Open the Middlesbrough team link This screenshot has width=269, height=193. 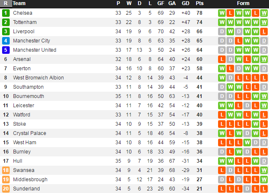coord(31,179)
